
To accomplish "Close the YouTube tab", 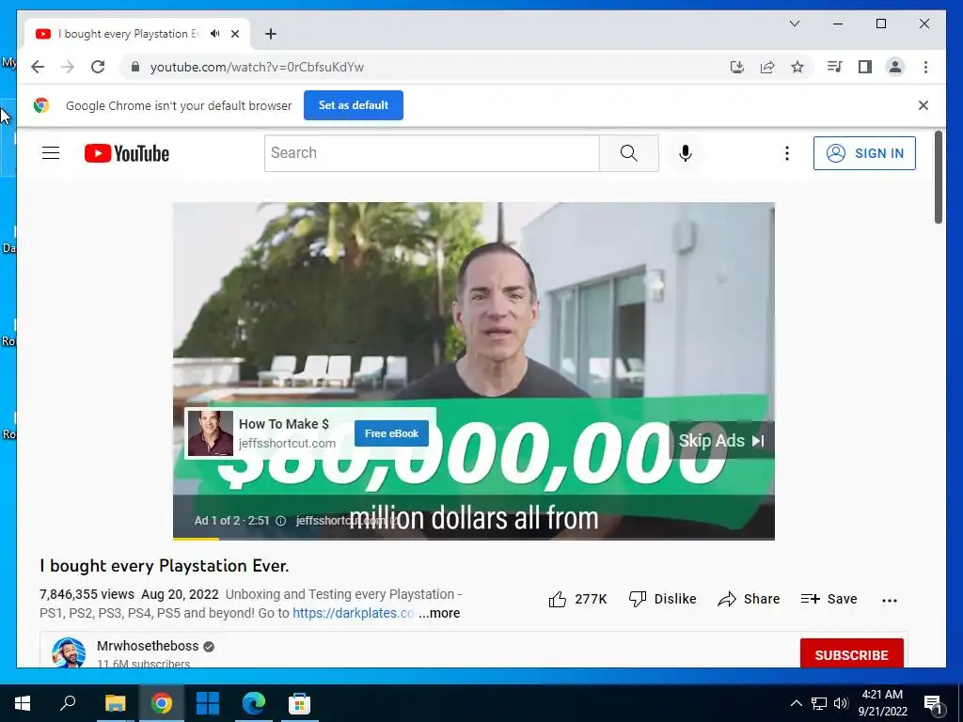I will (x=235, y=34).
